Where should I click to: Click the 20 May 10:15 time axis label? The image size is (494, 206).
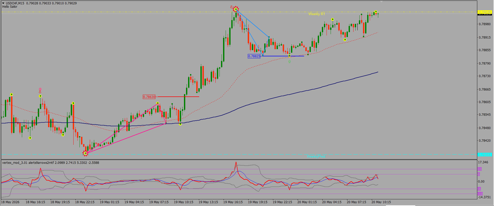click(x=381, y=202)
